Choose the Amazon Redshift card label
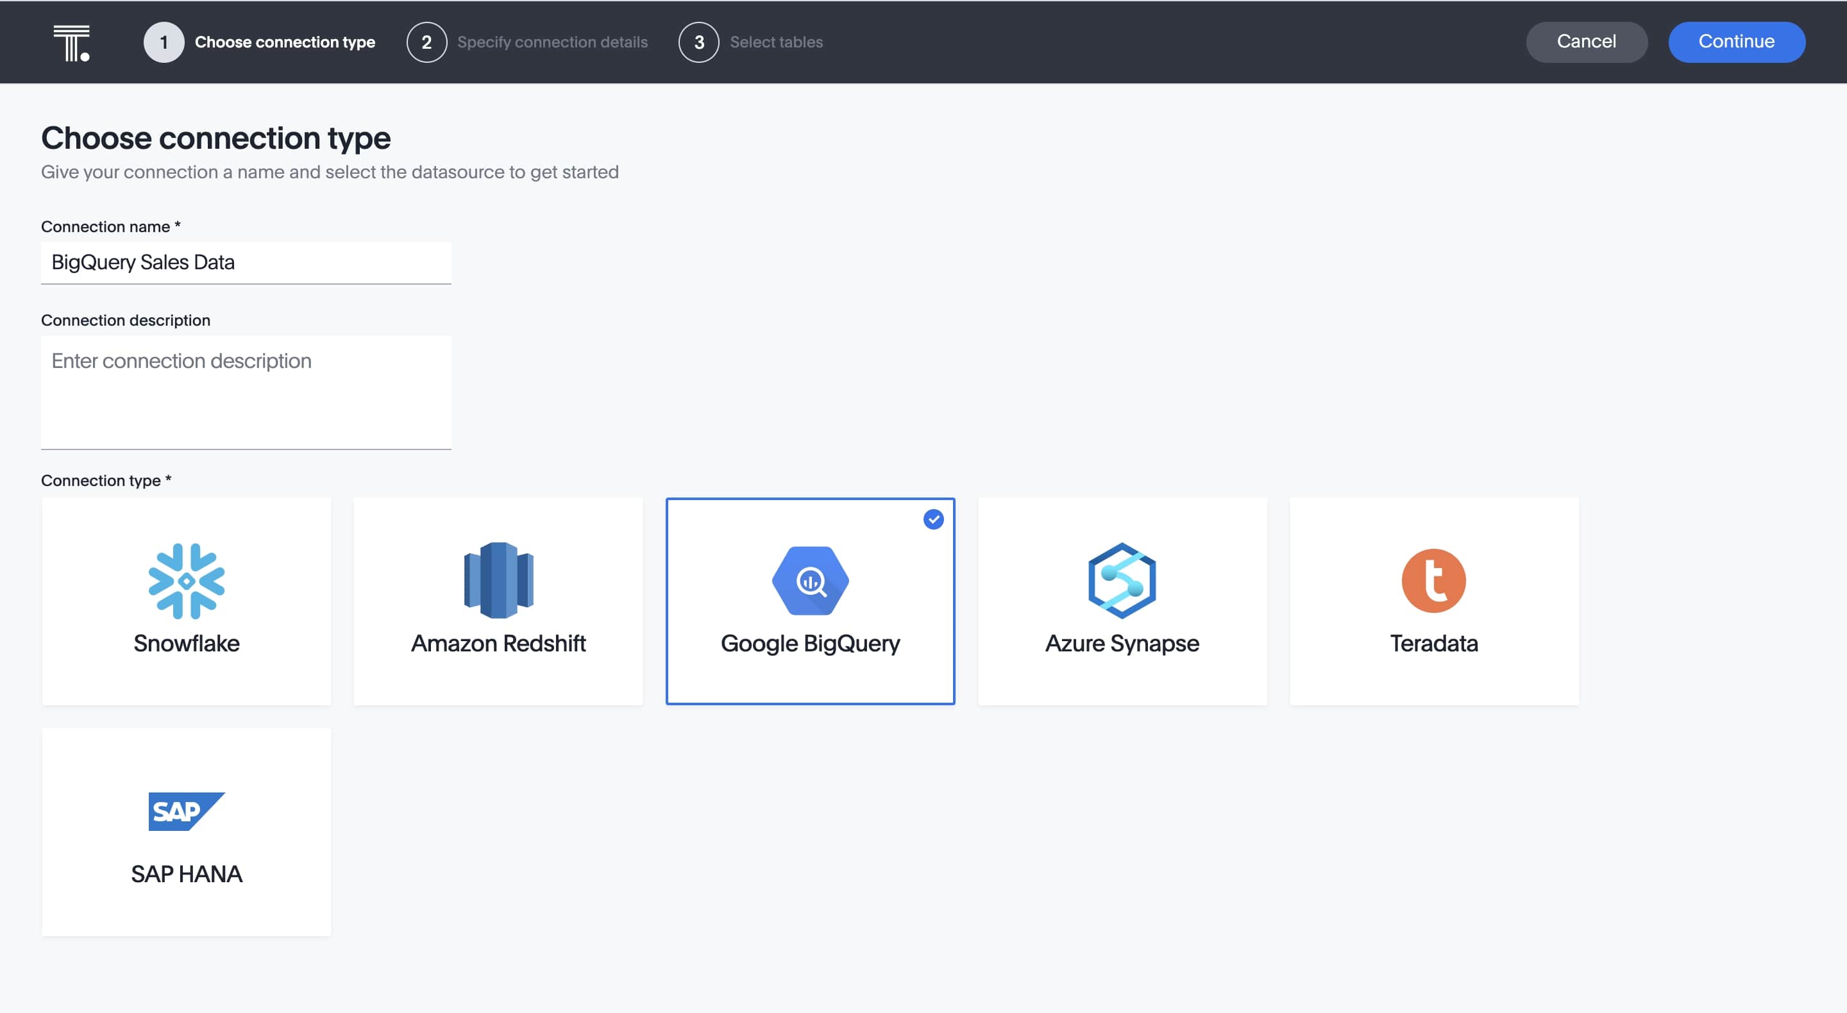The image size is (1847, 1013). pos(498,643)
